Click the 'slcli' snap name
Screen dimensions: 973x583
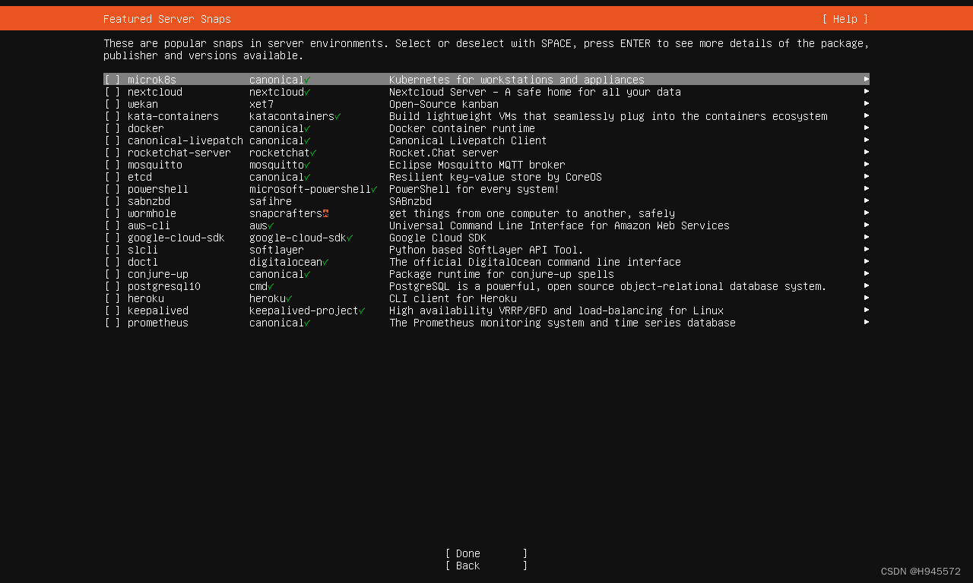143,250
